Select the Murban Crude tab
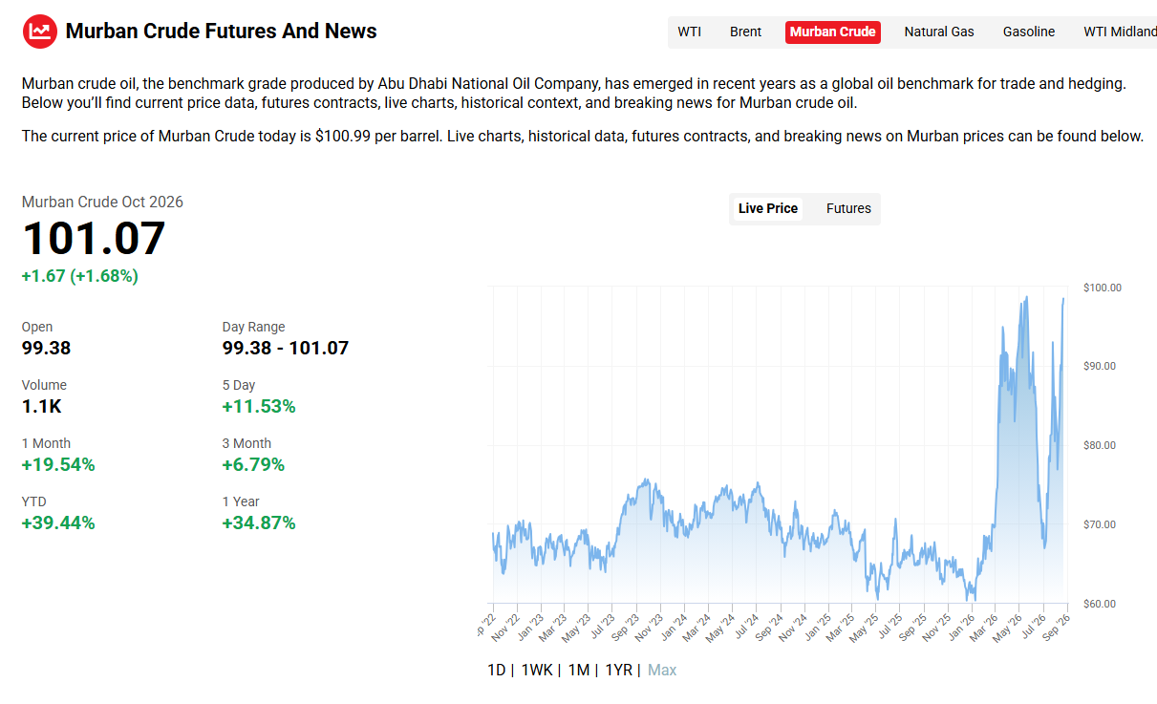Screen dimensions: 1157x704 point(833,32)
